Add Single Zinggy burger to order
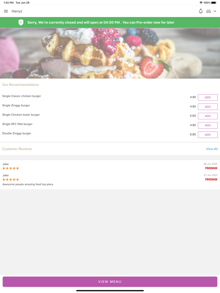The height and width of the screenshot is (293, 220). tap(208, 107)
